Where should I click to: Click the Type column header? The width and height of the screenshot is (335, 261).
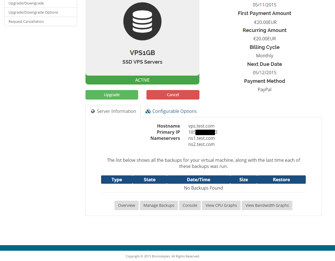pyautogui.click(x=117, y=180)
